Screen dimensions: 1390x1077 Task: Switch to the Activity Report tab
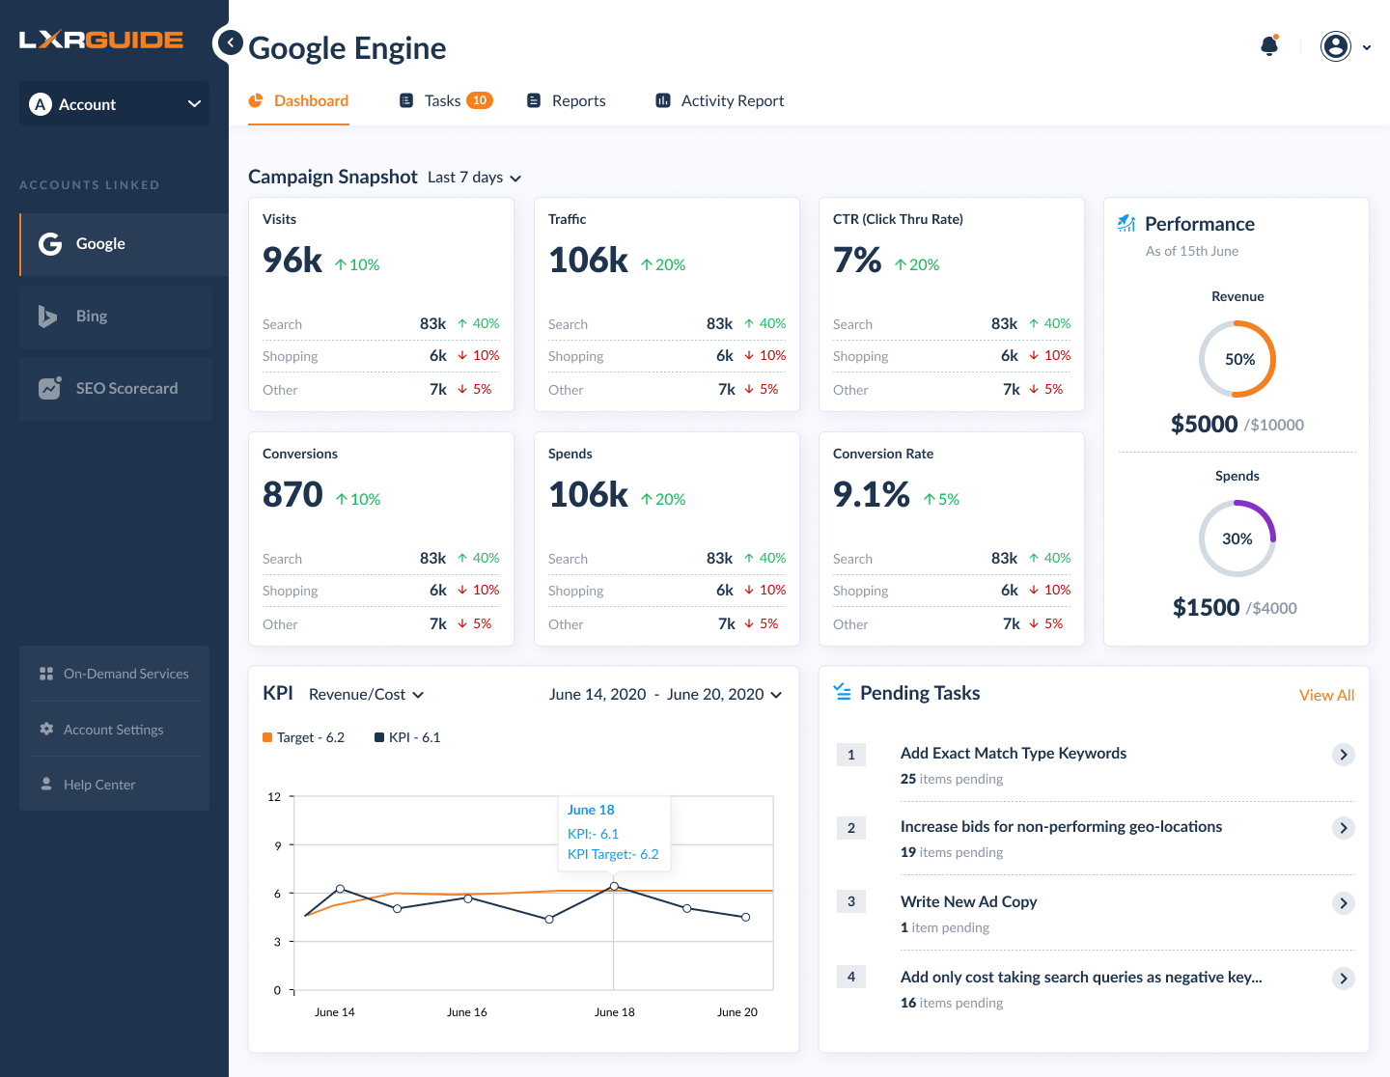click(719, 101)
